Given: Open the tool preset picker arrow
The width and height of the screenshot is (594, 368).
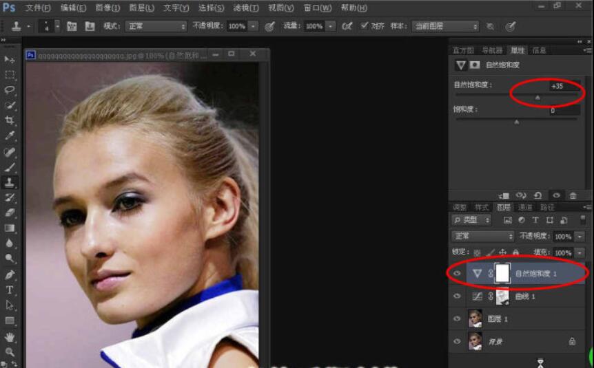Looking at the screenshot, I should click(x=28, y=26).
